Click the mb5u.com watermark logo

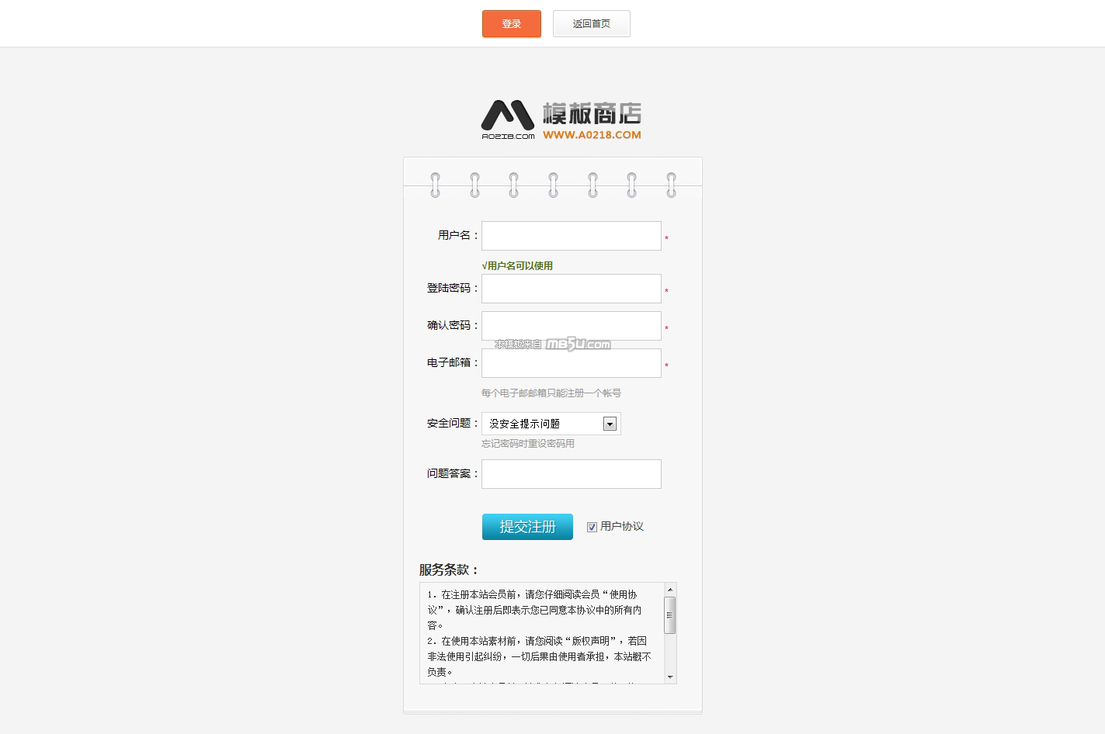(578, 344)
